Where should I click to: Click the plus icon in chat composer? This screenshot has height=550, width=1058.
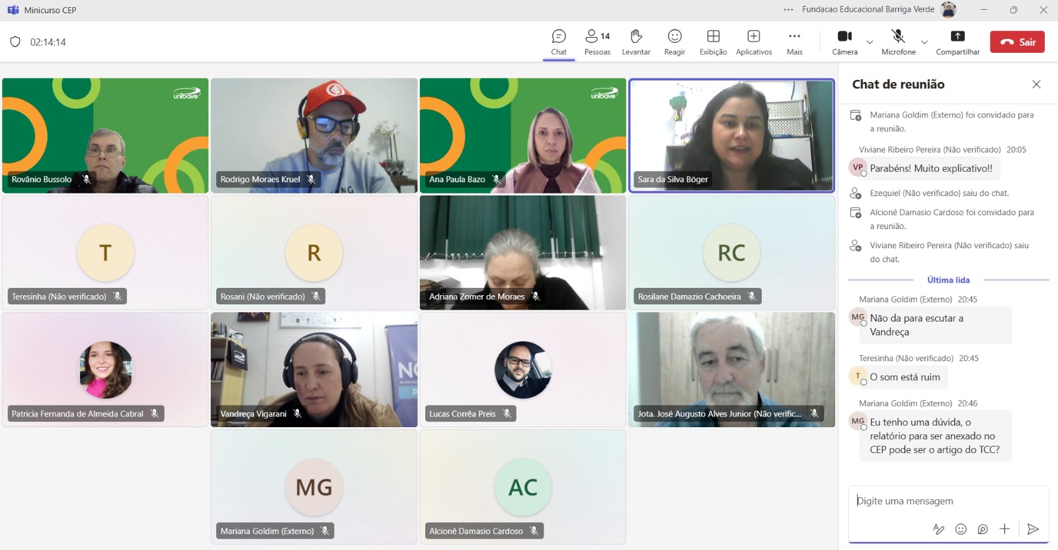[x=1004, y=529]
